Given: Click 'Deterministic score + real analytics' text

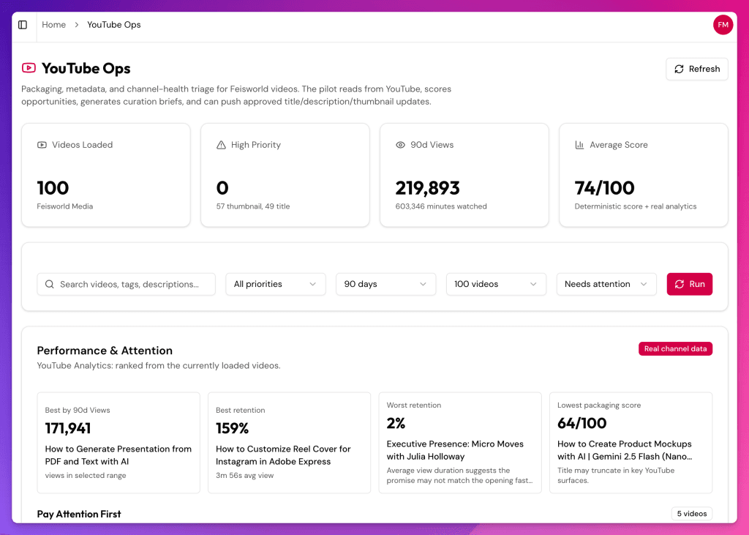Looking at the screenshot, I should point(636,206).
